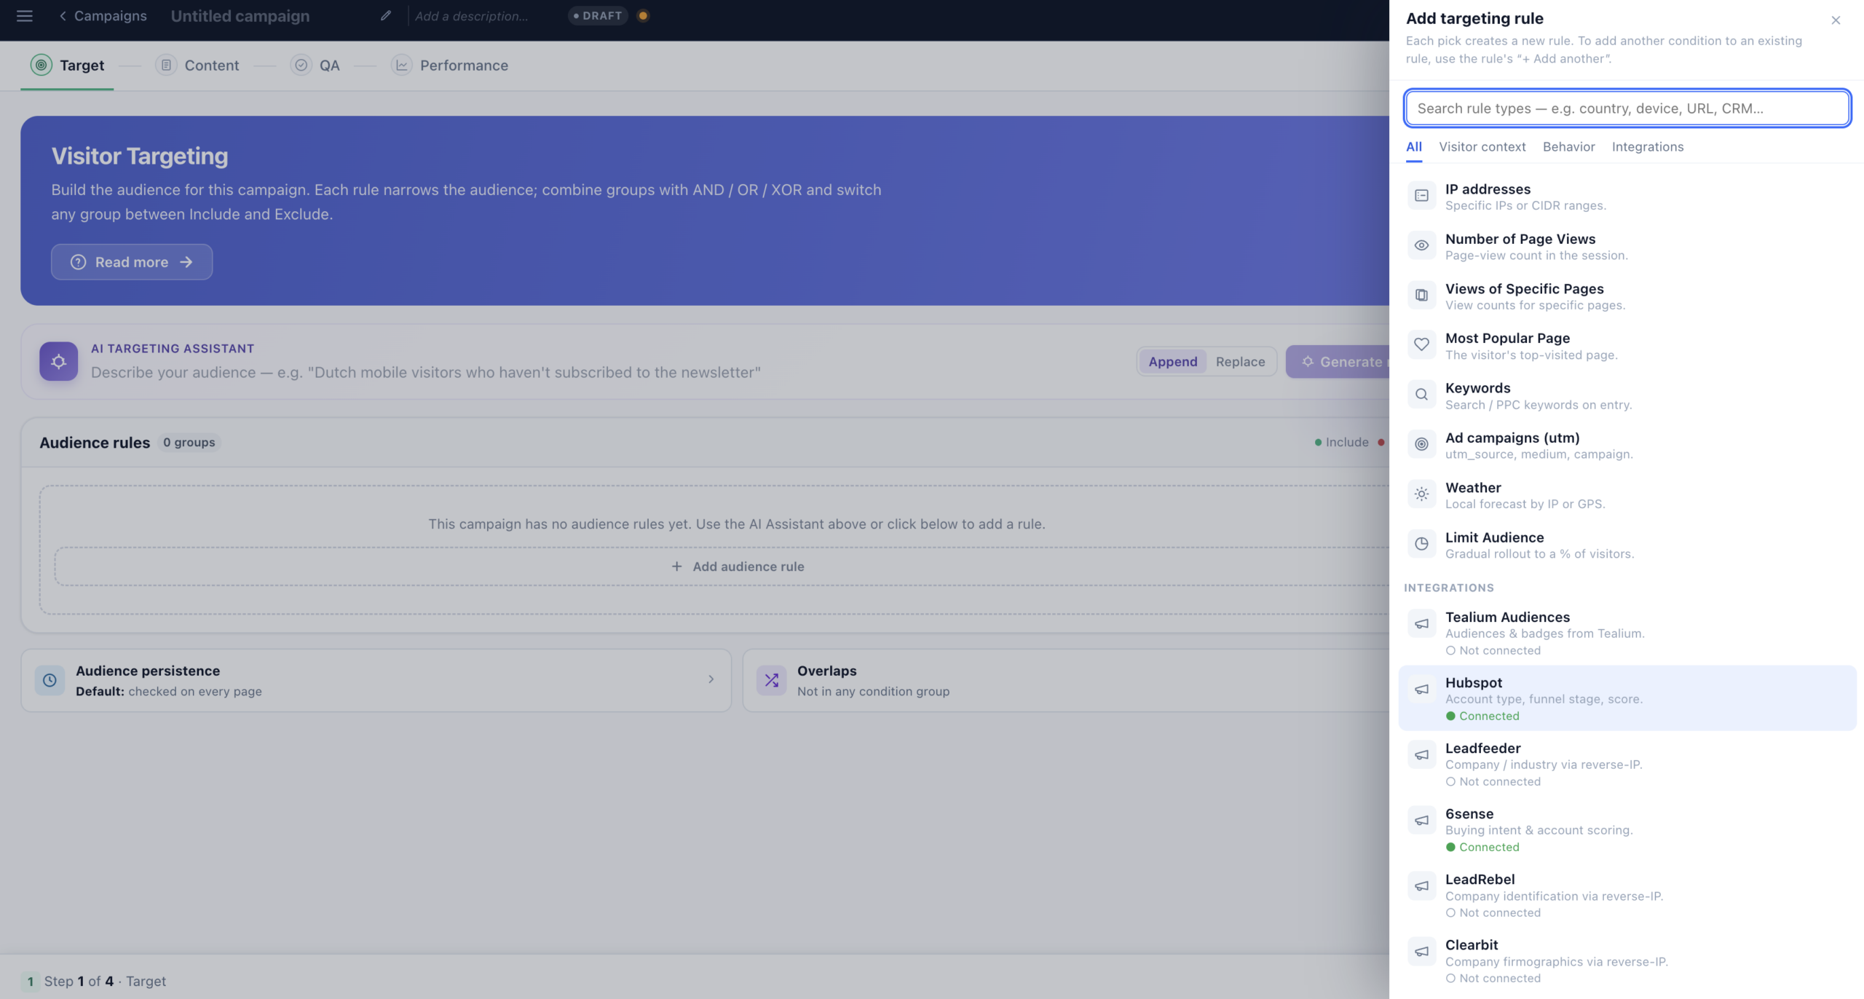Click Tealium Audiences' Not connected status

tap(1493, 651)
